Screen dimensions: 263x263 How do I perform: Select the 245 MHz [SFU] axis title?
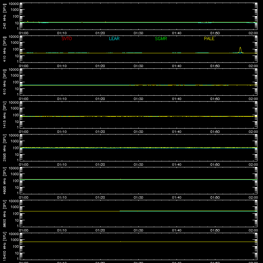click(4, 16)
